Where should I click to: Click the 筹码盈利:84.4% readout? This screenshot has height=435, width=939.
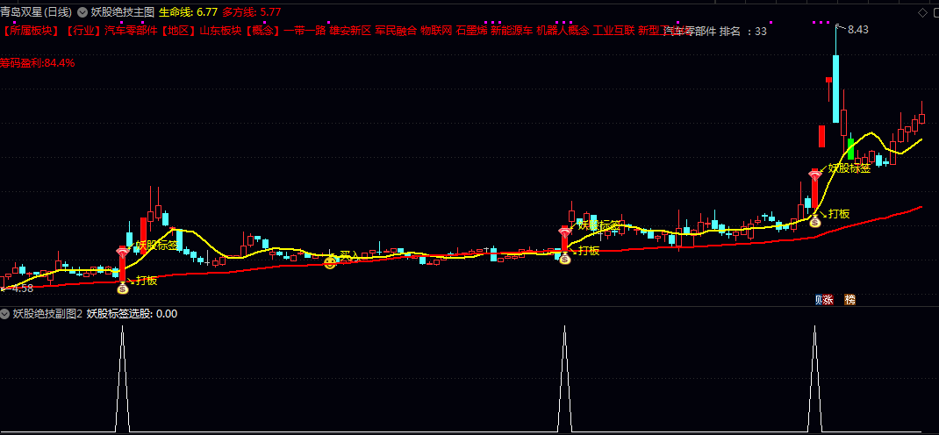coord(37,62)
